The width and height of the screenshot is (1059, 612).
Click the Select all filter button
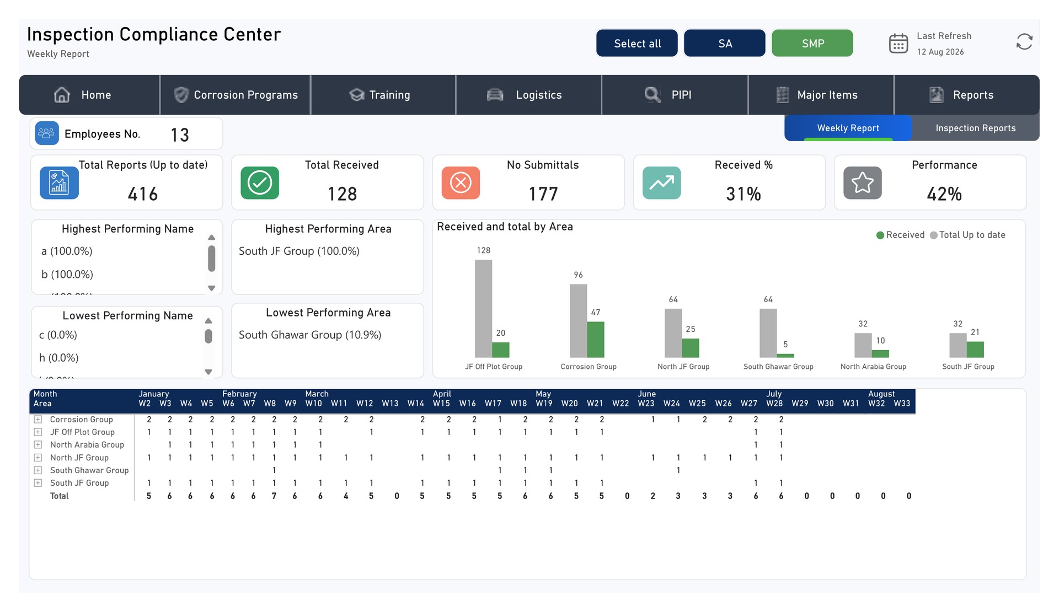(637, 43)
